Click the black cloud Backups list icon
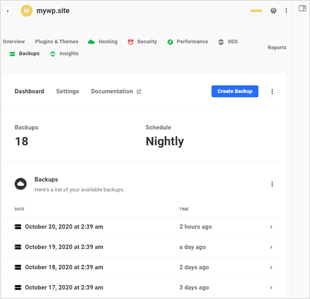This screenshot has width=310, height=299. [21, 184]
